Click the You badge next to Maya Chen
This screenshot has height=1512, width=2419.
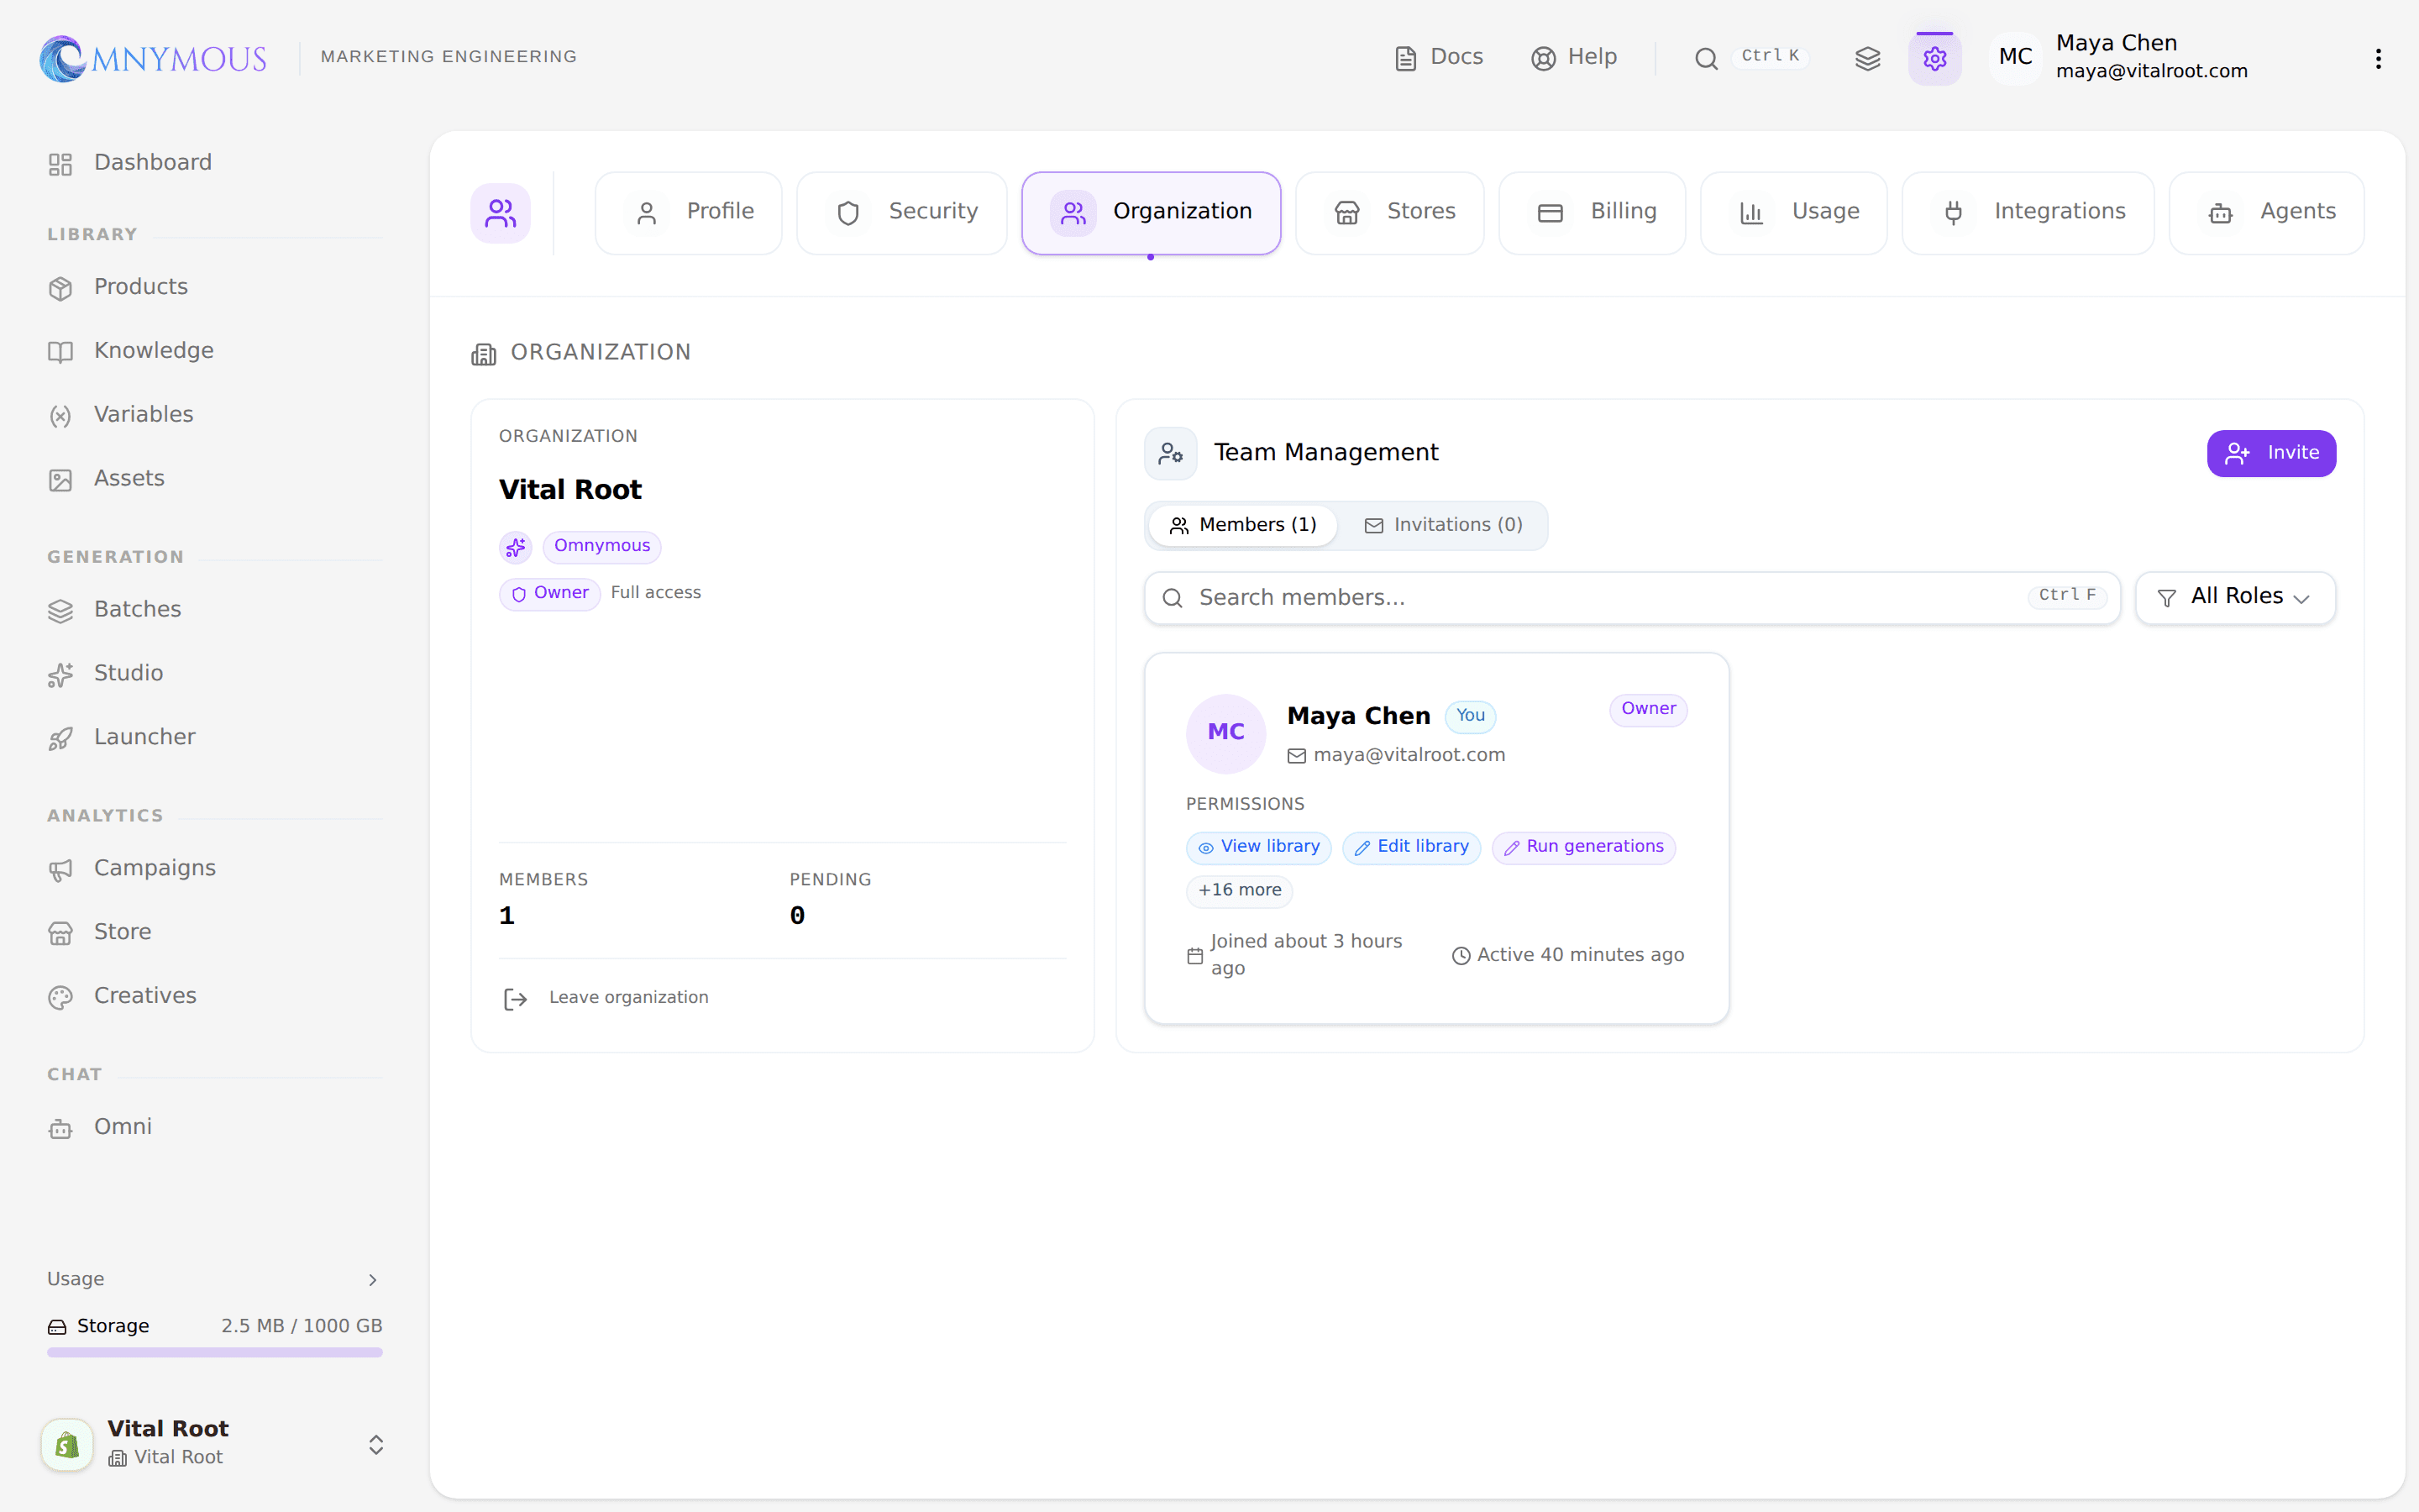[x=1471, y=716]
